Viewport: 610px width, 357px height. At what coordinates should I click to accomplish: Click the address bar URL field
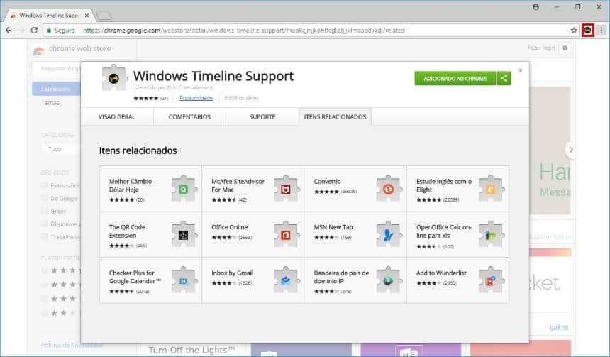click(x=311, y=30)
